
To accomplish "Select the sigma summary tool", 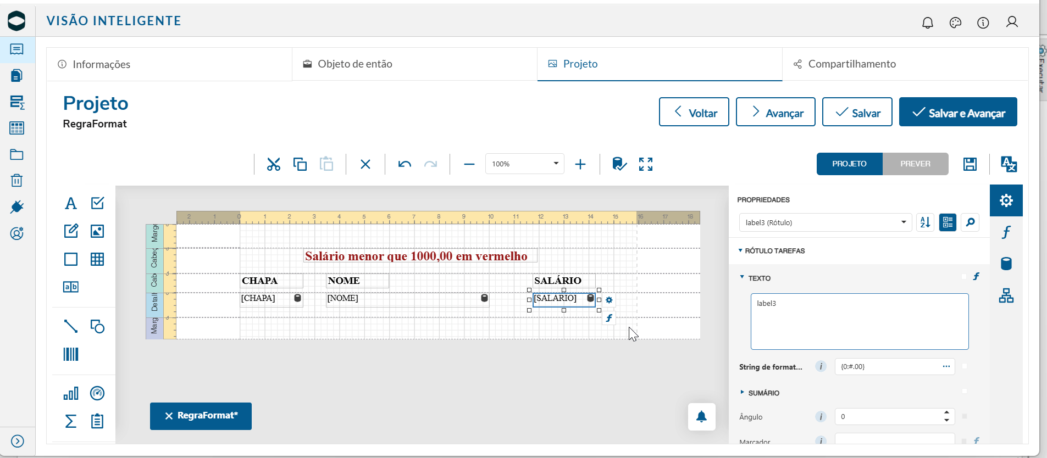I will click(x=71, y=421).
